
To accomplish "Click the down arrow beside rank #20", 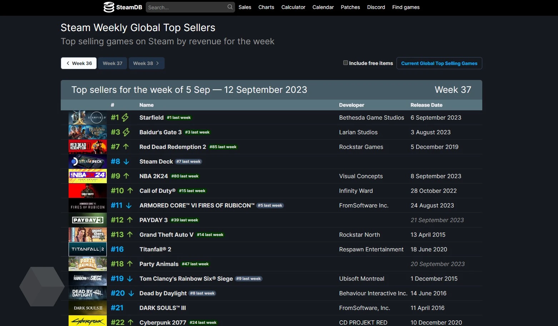I will coord(131,293).
